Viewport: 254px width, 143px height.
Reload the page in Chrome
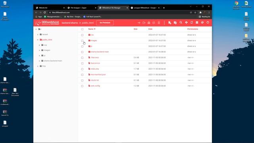pyautogui.click(x=45, y=12)
